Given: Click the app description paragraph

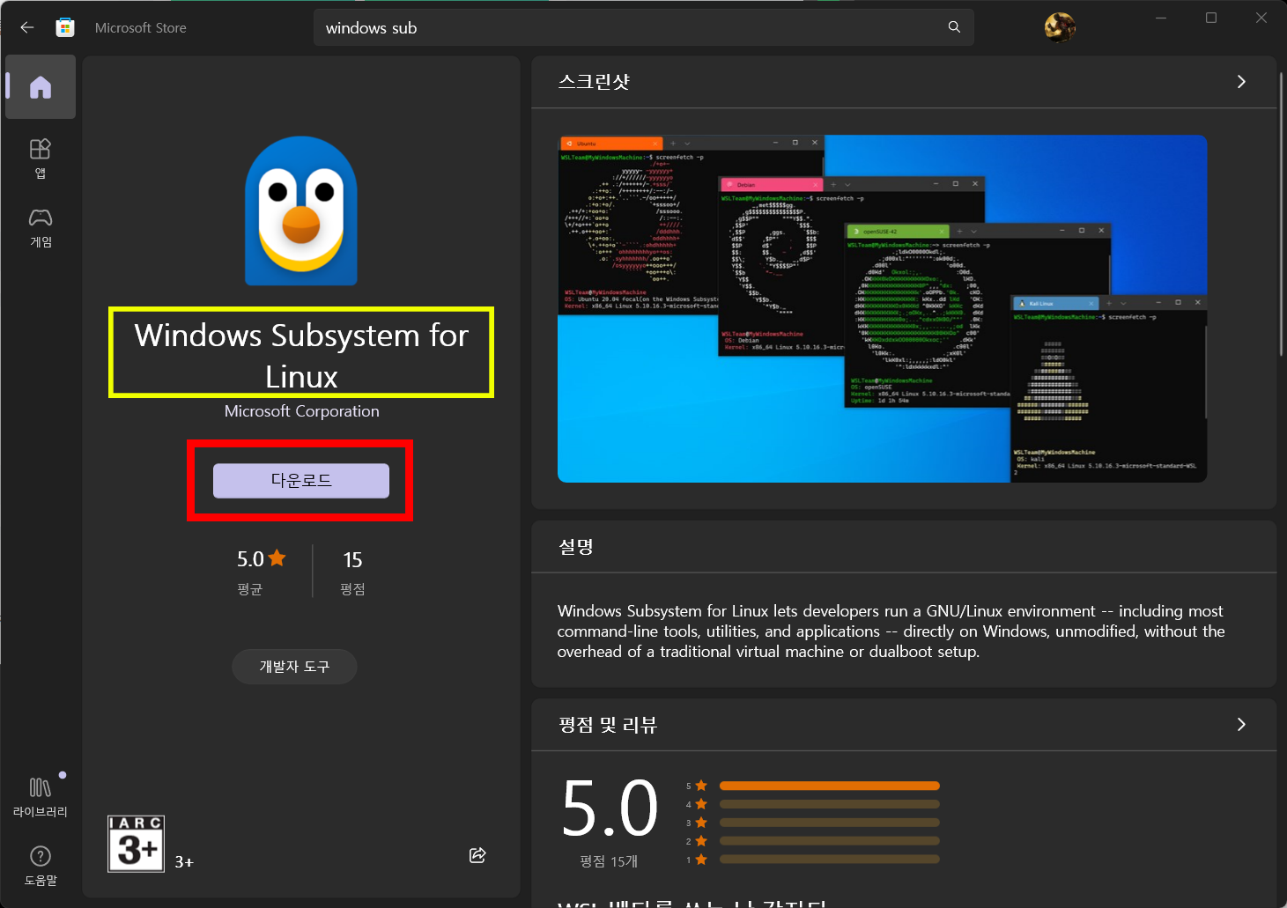Looking at the screenshot, I should point(891,631).
